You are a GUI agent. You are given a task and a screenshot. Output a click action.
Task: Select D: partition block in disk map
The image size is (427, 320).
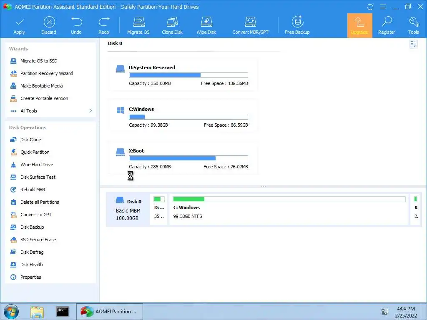(159, 209)
